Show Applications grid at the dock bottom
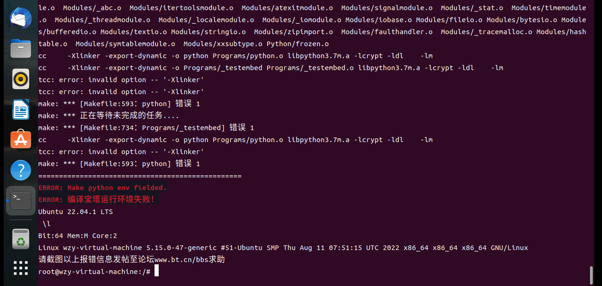Viewport: 602px width, 286px height. [21, 268]
